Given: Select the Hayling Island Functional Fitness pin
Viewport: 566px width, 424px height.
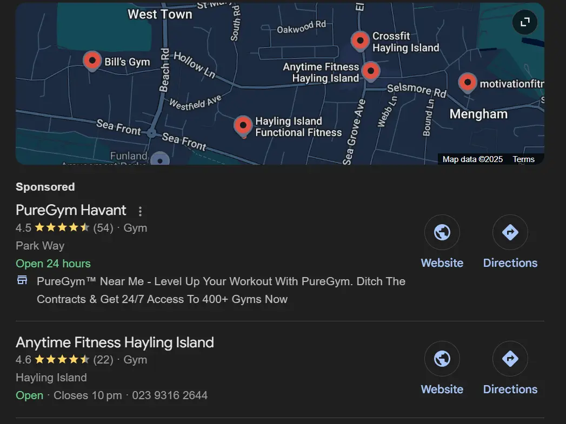Looking at the screenshot, I should (243, 126).
